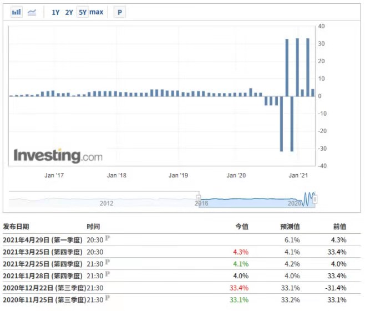Screen dimensions: 365x311
Task: Click the preliminary P icon for February 25 row
Action: (107, 262)
